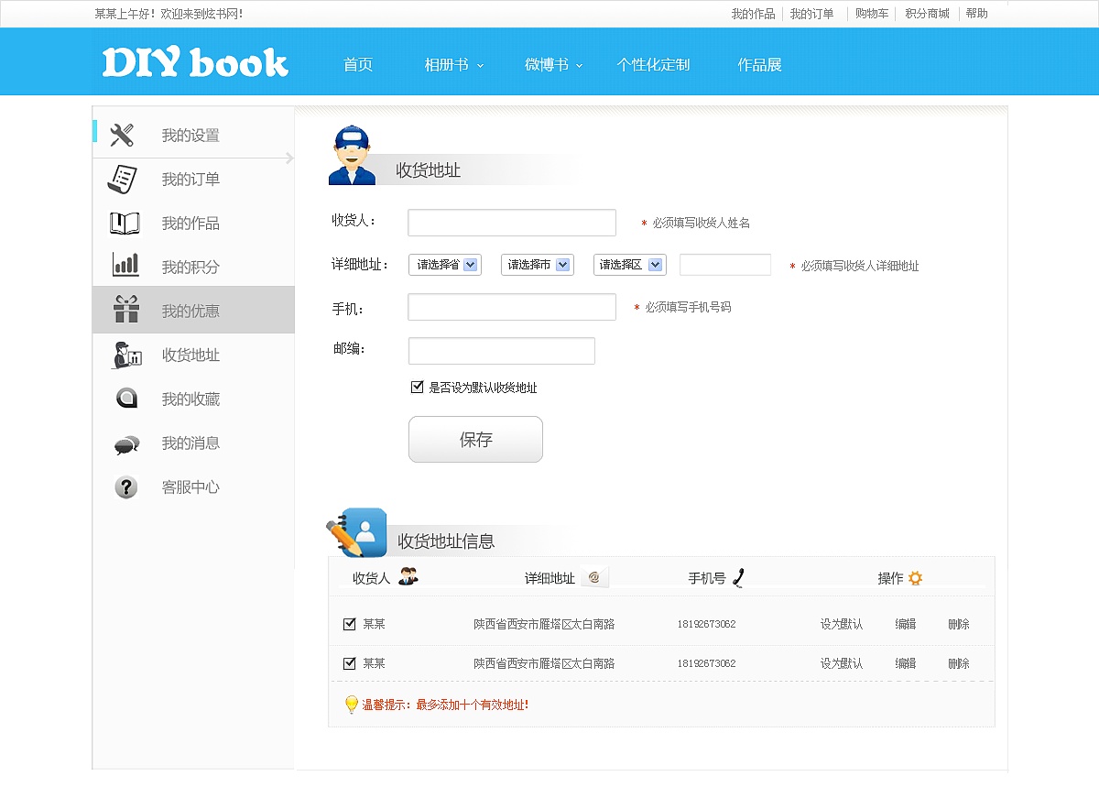The width and height of the screenshot is (1099, 798).
Task: Click 删除 in the second address row
Action: tap(959, 663)
